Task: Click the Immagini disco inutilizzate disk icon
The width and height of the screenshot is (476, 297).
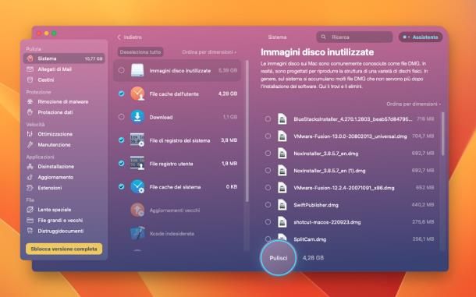Action: tap(137, 70)
